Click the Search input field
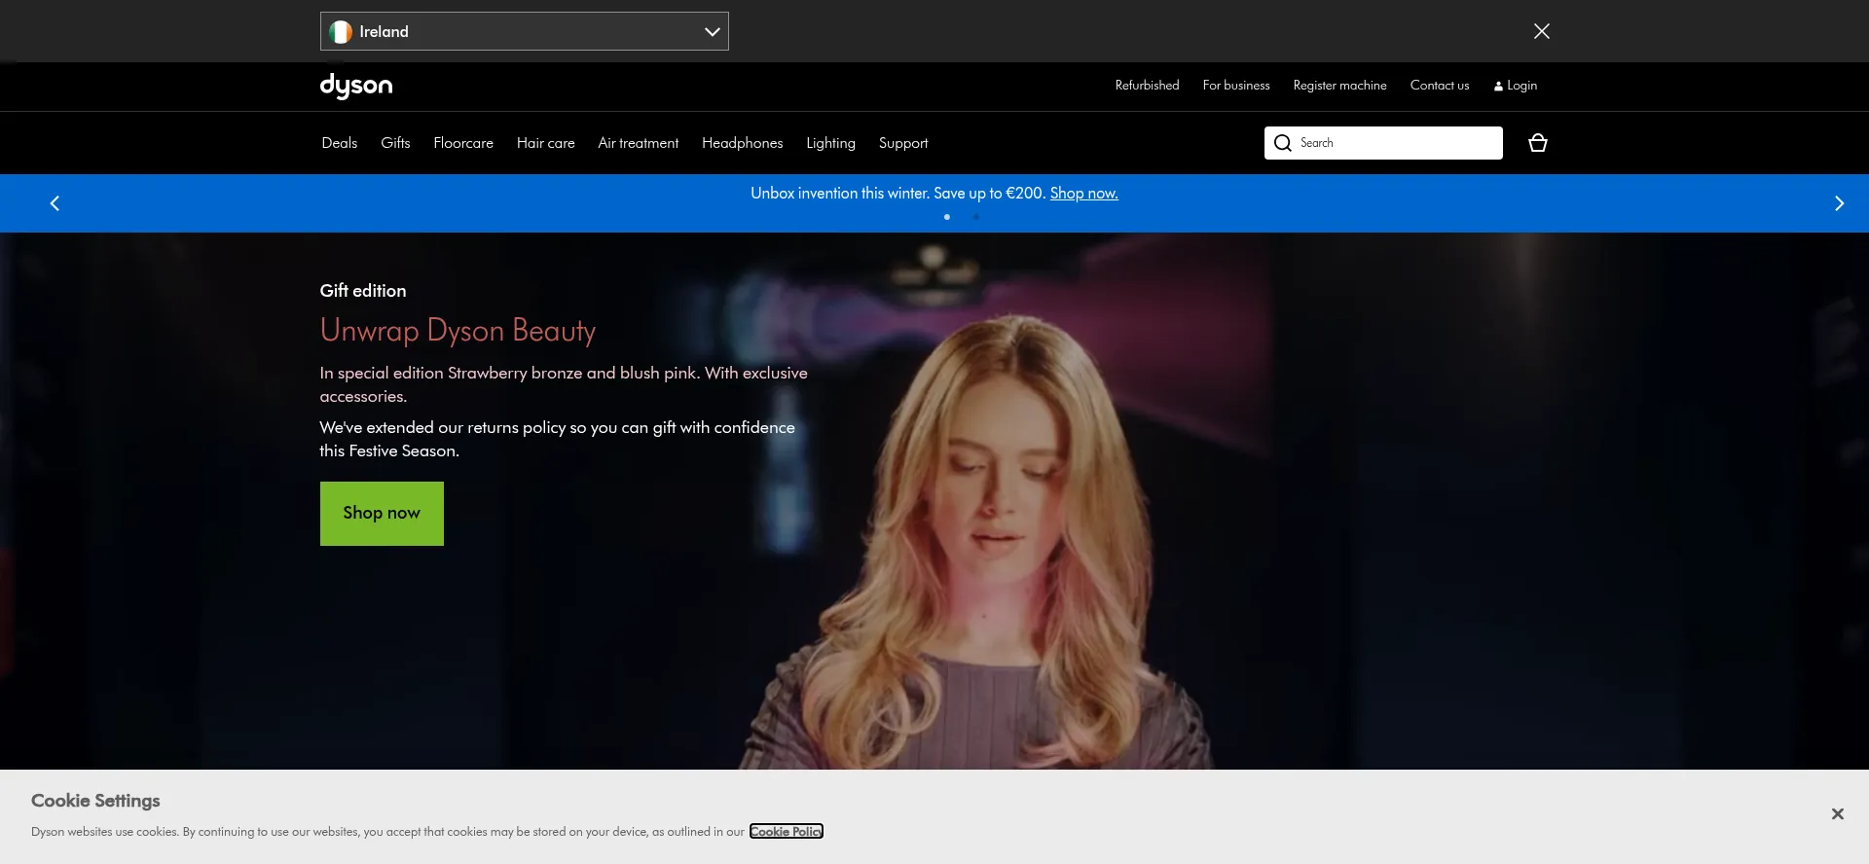The width and height of the screenshot is (1869, 864). (1397, 143)
